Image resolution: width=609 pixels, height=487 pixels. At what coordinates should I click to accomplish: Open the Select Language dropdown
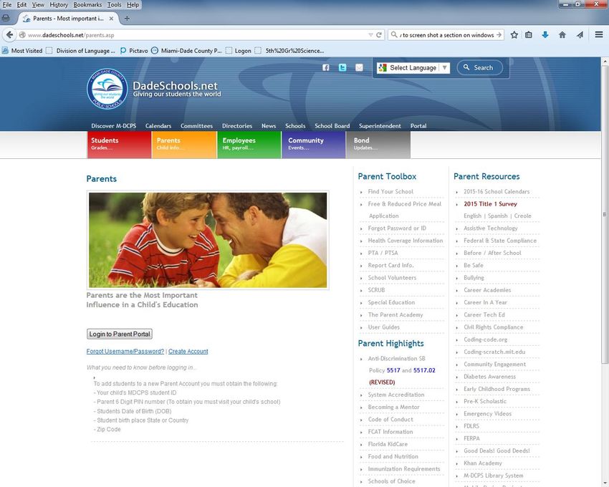413,67
